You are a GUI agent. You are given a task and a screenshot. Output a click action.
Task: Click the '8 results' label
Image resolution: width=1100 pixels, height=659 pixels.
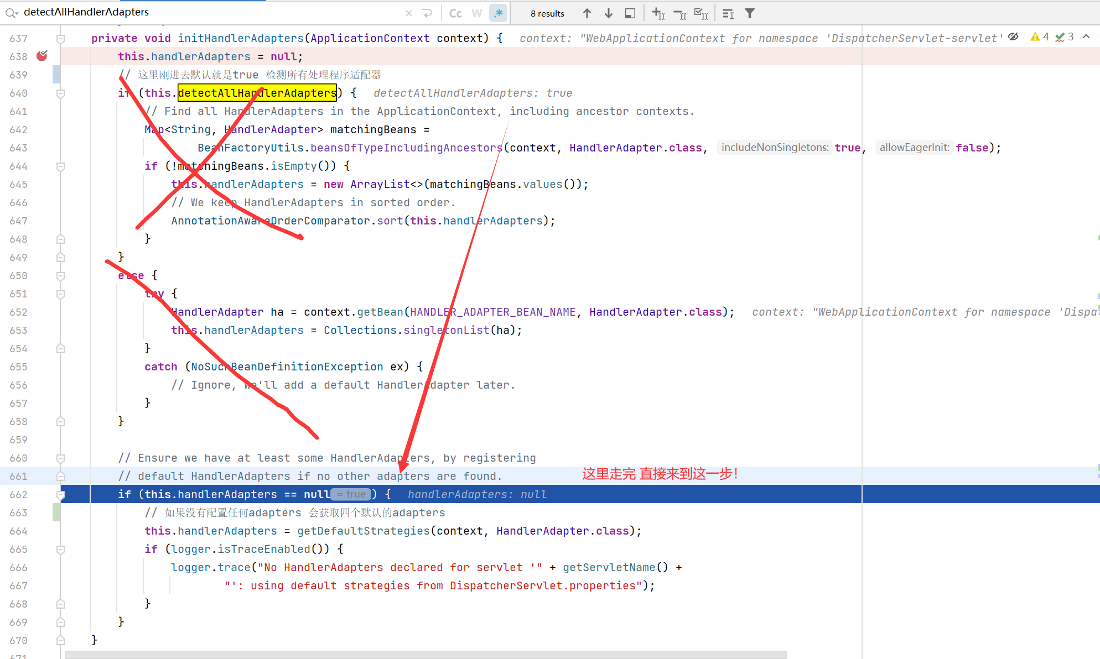(x=547, y=13)
